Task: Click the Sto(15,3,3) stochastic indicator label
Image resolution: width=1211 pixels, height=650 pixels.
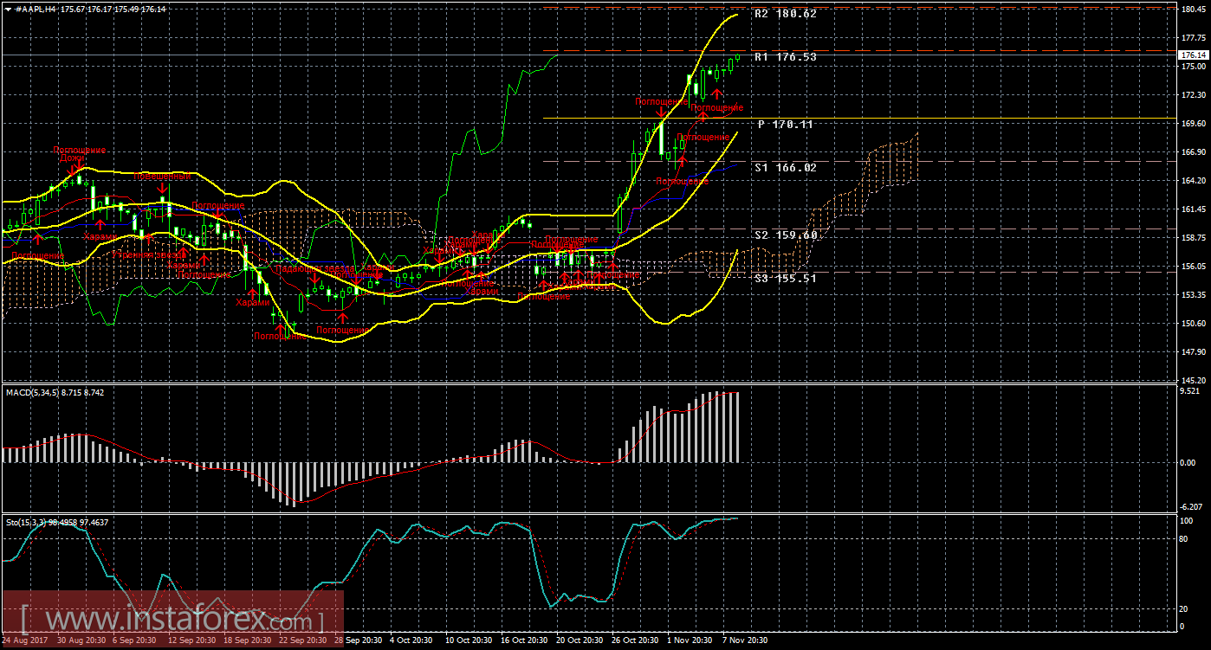Action: point(26,522)
